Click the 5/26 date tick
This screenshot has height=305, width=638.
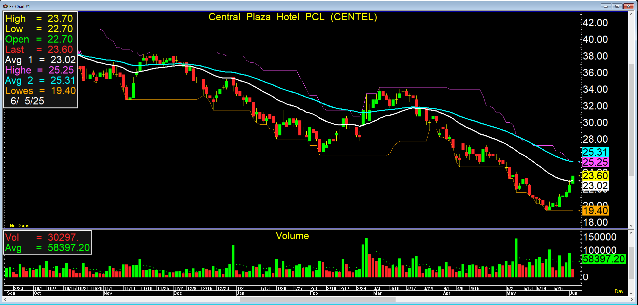558,288
